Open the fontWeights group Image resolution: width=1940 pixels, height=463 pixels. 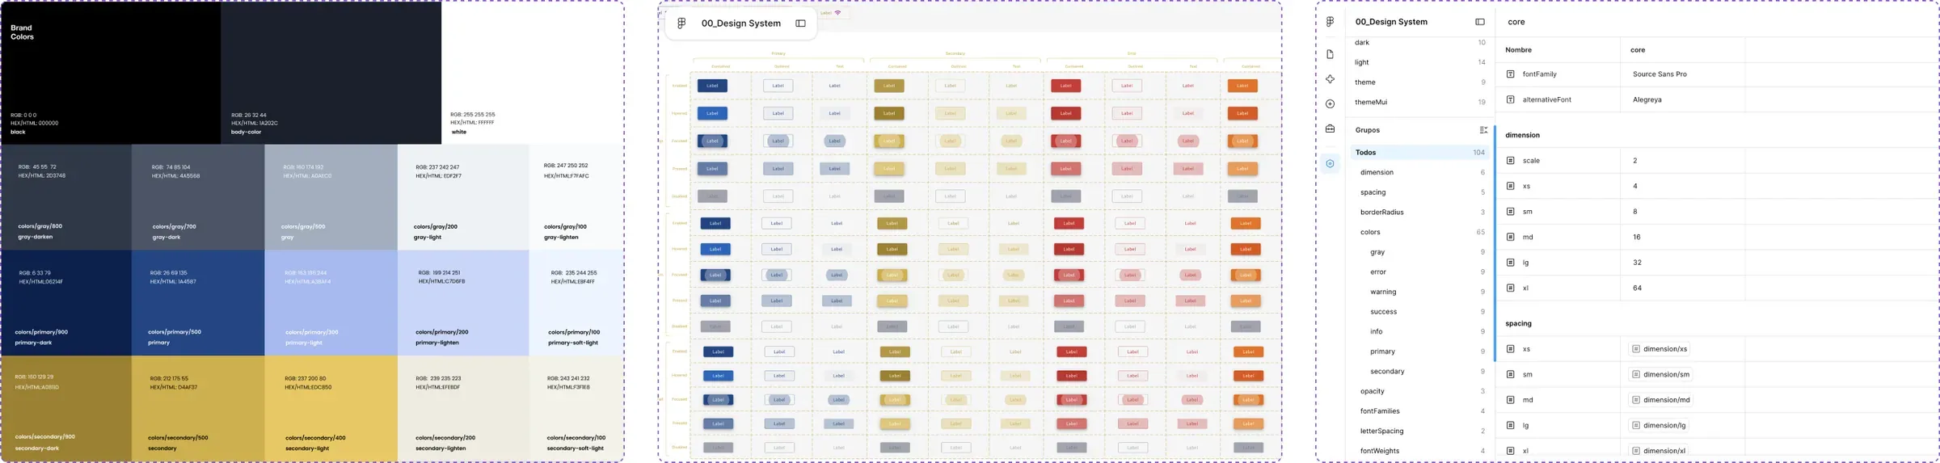click(x=1420, y=451)
